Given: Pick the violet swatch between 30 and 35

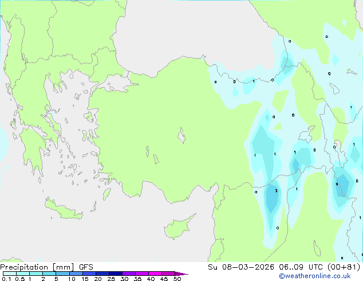Looking at the screenshot, I should 129,274.
